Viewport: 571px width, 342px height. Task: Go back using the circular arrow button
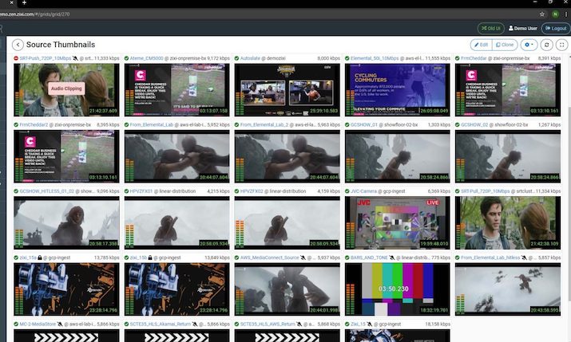[18, 45]
